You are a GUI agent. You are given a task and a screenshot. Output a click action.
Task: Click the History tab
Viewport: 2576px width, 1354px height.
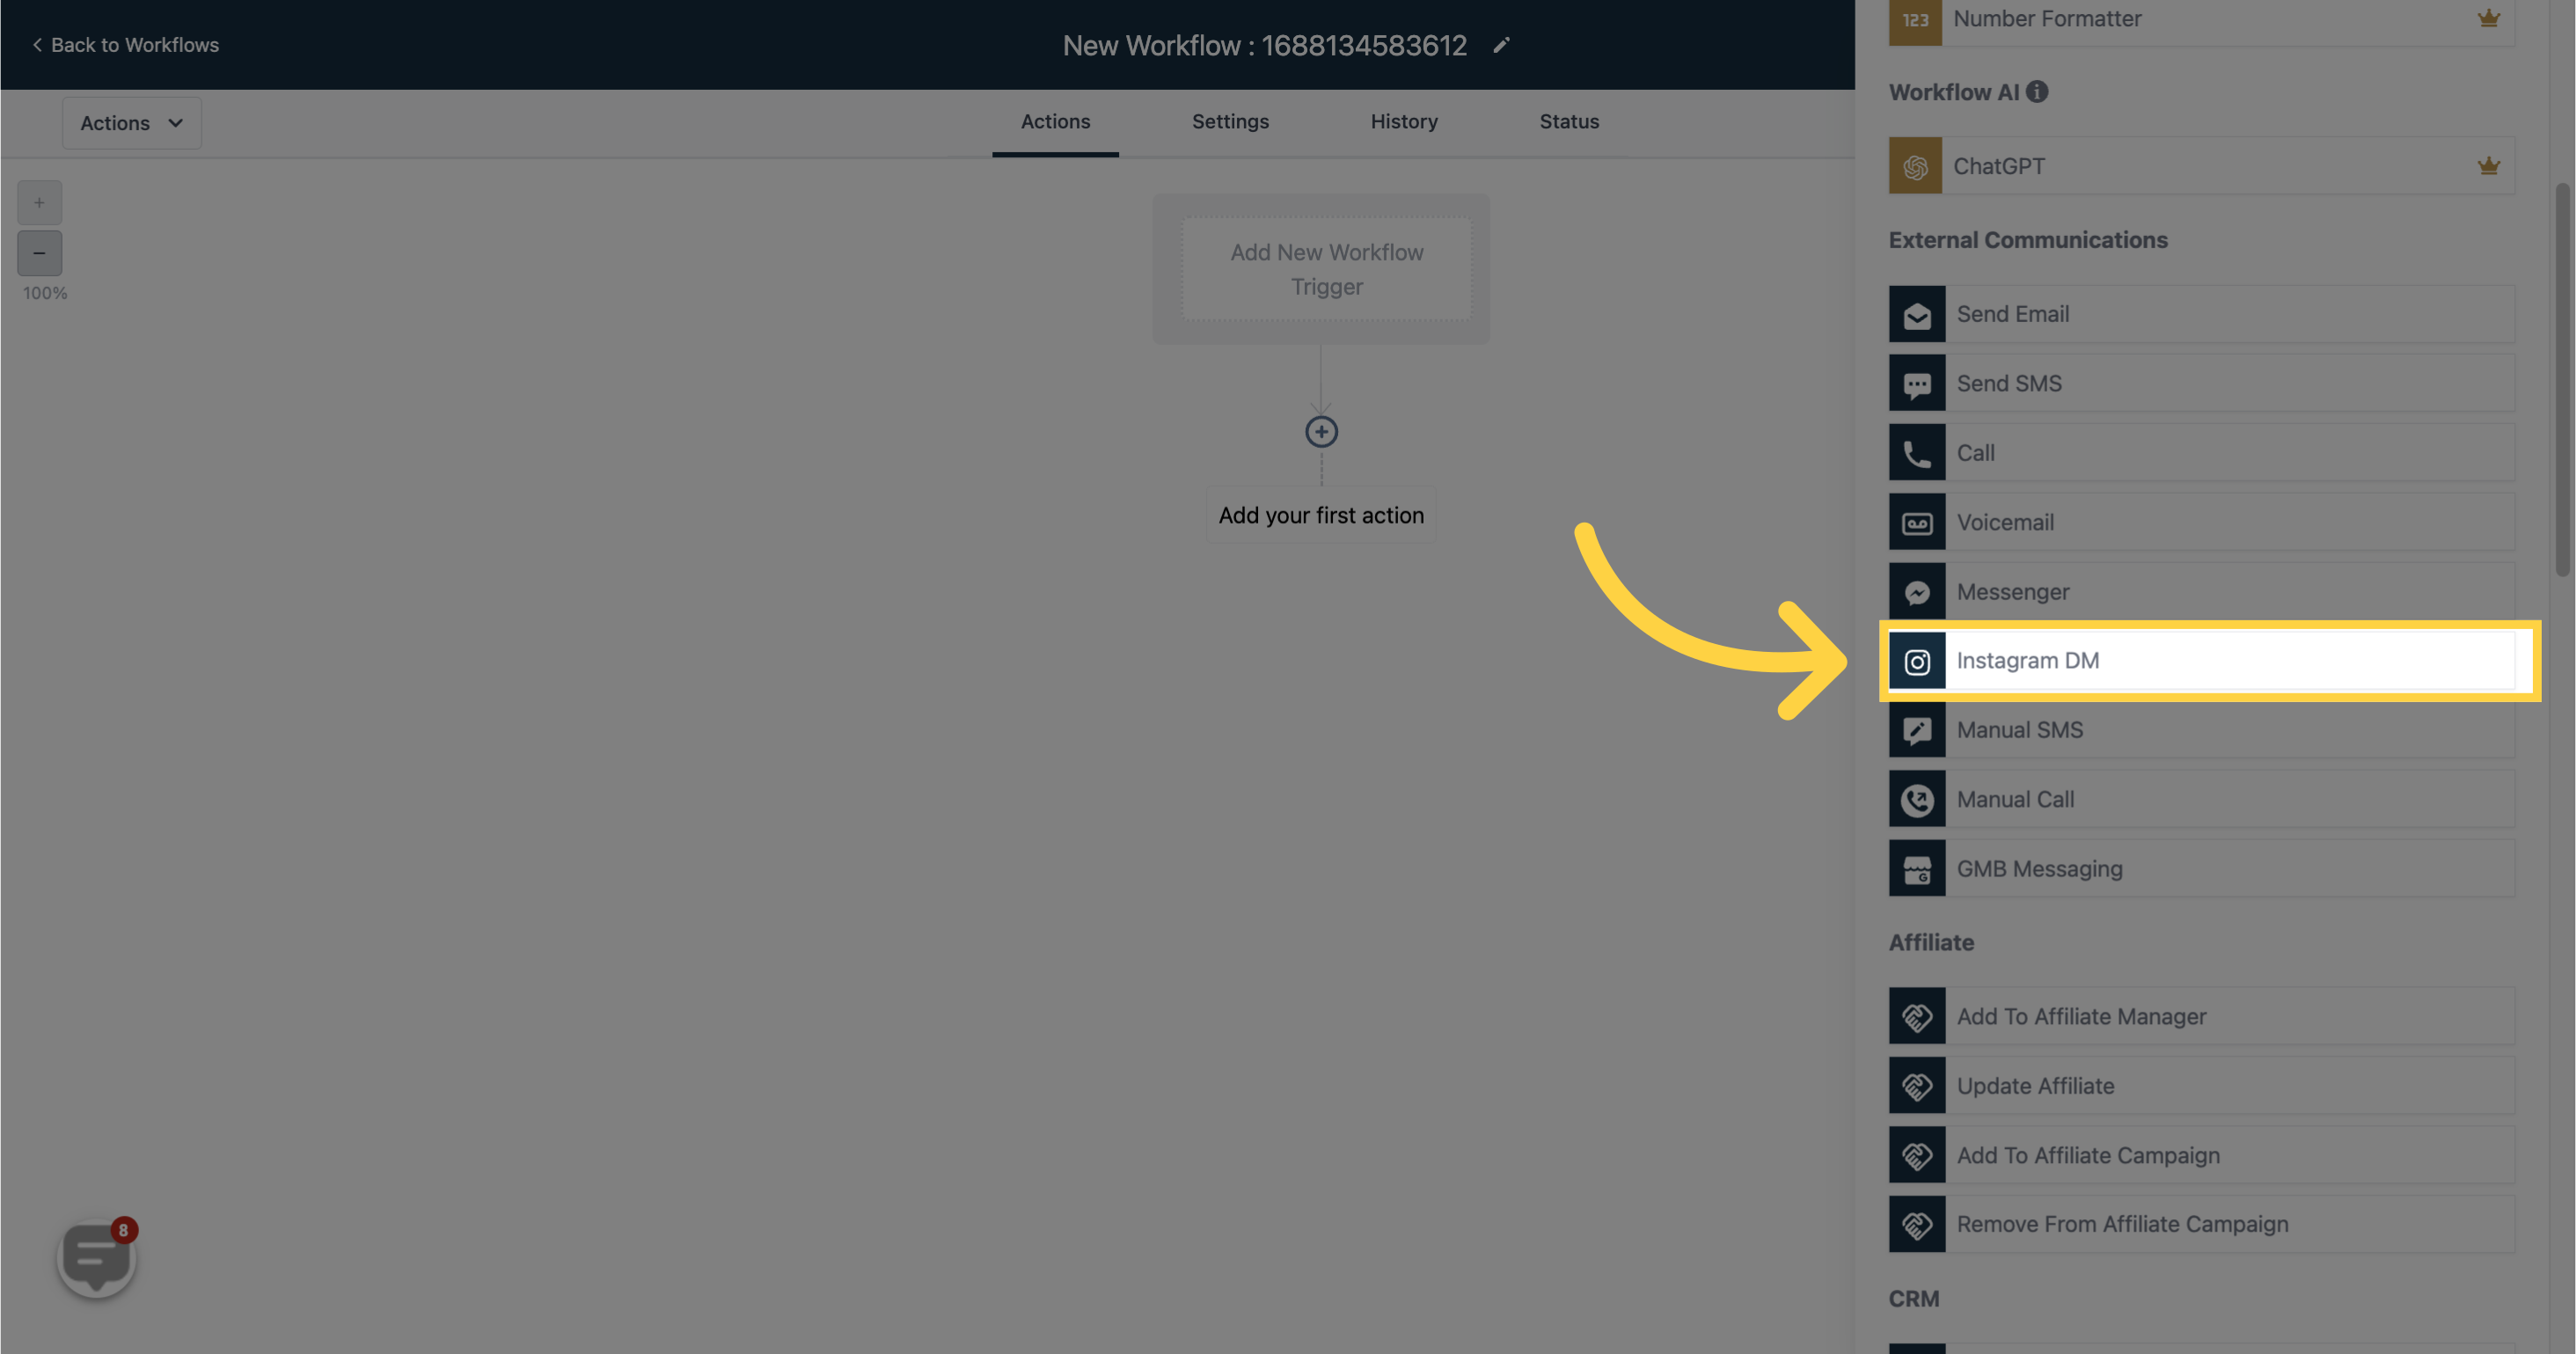click(1404, 122)
